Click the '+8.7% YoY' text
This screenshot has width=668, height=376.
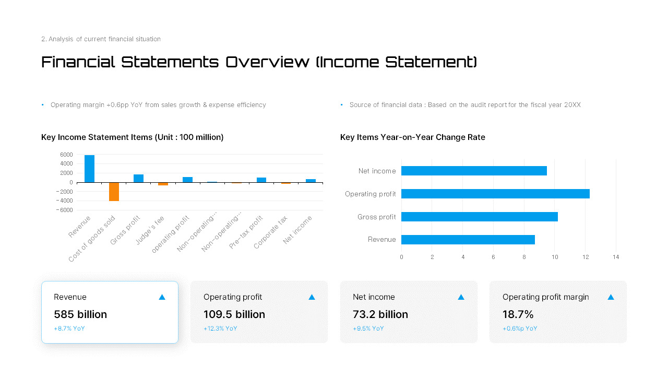click(x=69, y=328)
